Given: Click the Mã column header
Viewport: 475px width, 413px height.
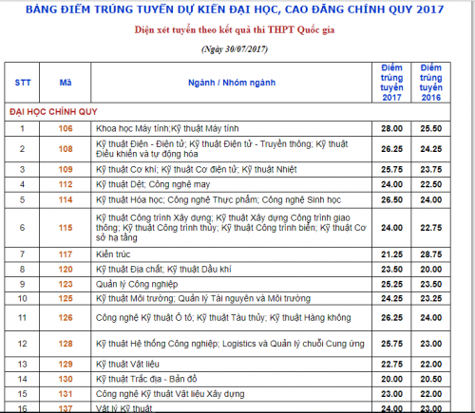Looking at the screenshot, I should pos(66,83).
